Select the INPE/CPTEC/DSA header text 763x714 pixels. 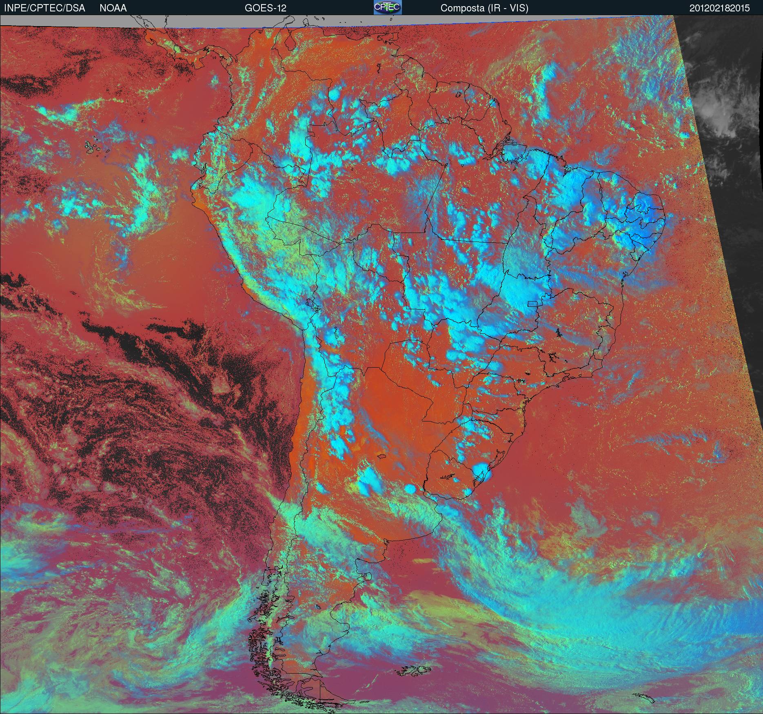(x=44, y=8)
